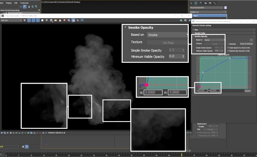Open the Customize menu
The width and height of the screenshot is (257, 157).
[24, 3]
